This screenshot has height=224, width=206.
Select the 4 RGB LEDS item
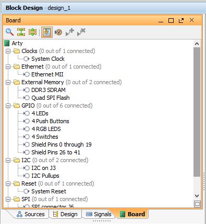coord(46,129)
